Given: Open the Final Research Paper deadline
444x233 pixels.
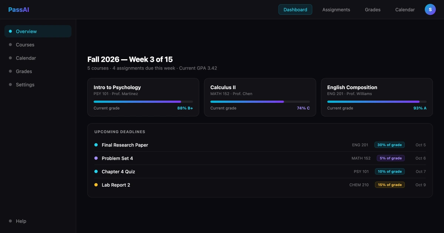Looking at the screenshot, I should point(260,145).
